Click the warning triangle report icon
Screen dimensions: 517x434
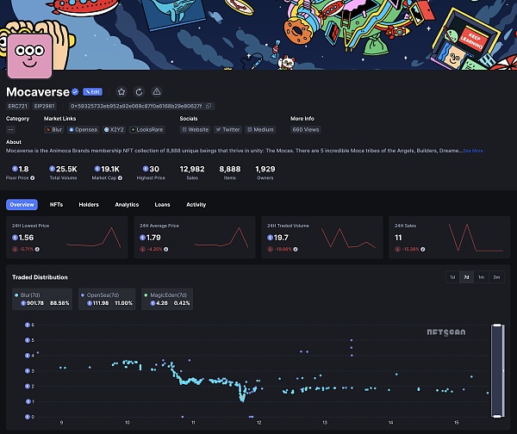coord(156,91)
